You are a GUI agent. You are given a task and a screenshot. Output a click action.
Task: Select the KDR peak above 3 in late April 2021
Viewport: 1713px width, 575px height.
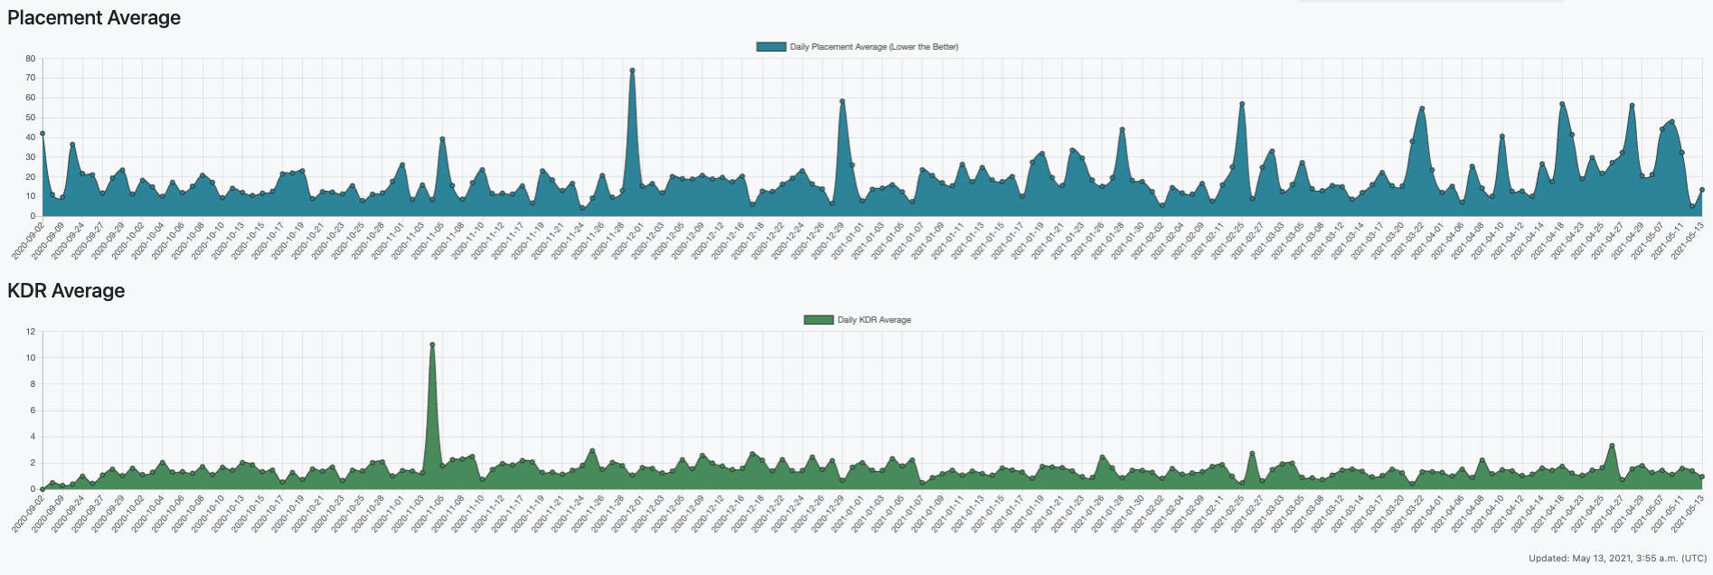(1612, 446)
